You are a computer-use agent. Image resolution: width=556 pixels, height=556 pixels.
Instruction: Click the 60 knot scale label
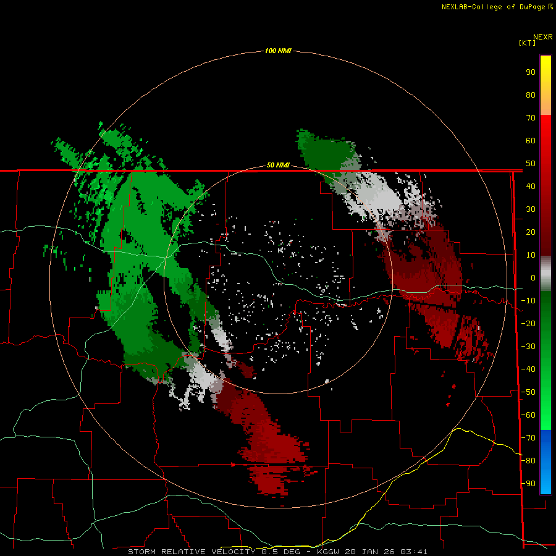click(531, 140)
